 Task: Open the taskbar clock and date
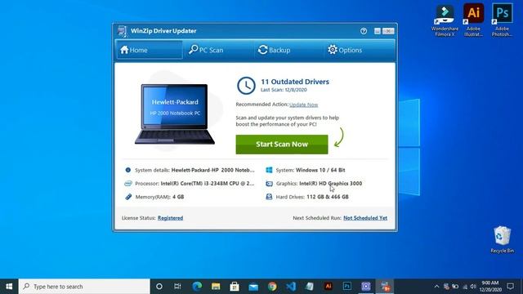point(490,287)
